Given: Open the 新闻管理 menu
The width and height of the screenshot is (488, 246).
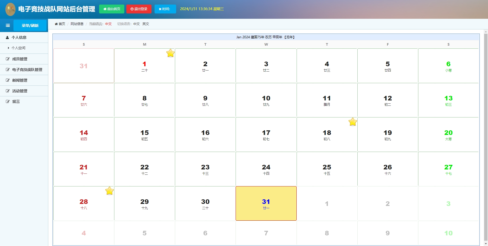Looking at the screenshot, I should pos(24,80).
